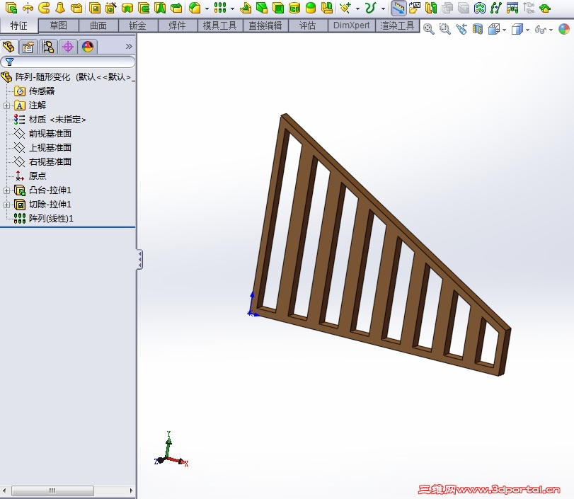
Task: Click the feature tree filter field
Action: tap(68, 62)
